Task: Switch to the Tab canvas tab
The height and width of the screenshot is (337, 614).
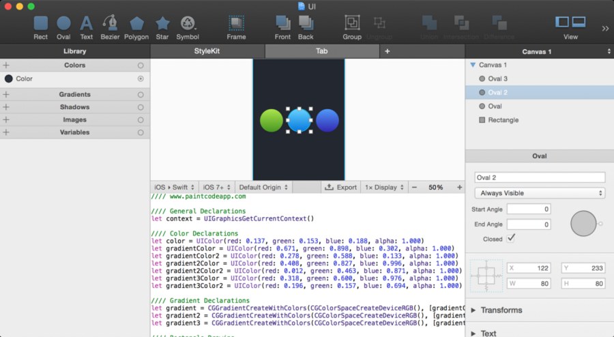Action: click(322, 51)
